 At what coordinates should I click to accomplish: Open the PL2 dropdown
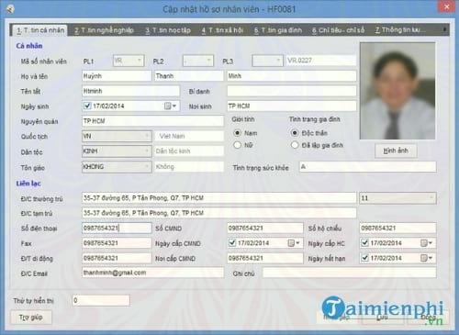198,61
